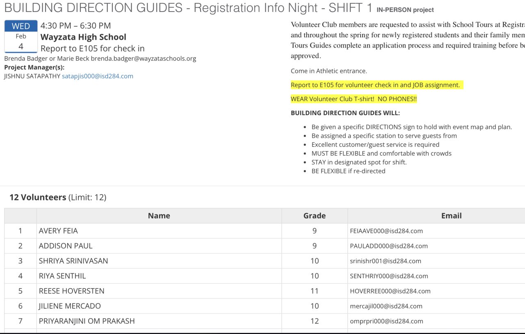Select the AVERY FEIA name cell
The width and height of the screenshot is (525, 334).
[x=58, y=231]
